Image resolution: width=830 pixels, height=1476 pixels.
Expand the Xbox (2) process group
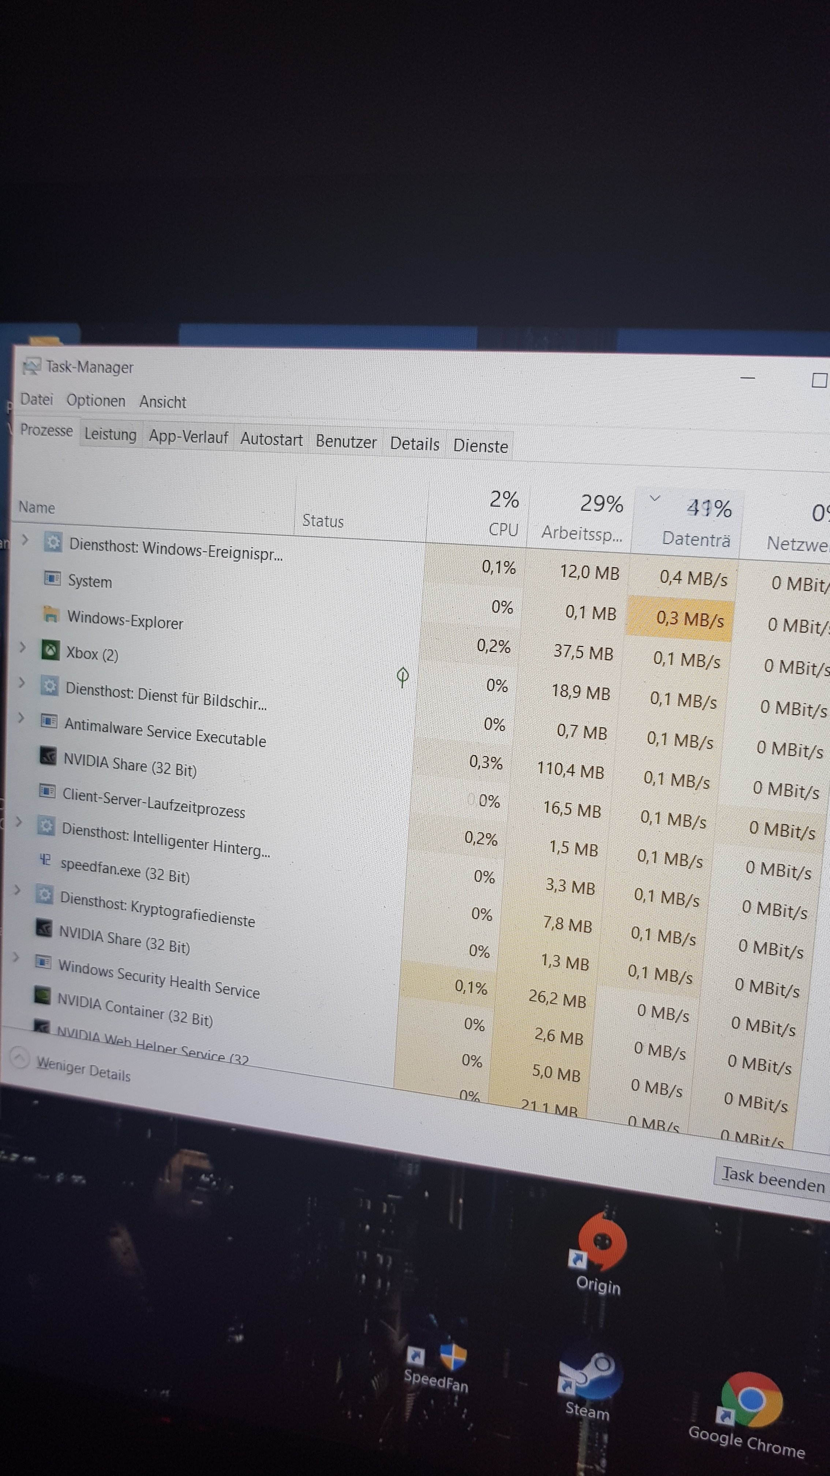tap(22, 647)
